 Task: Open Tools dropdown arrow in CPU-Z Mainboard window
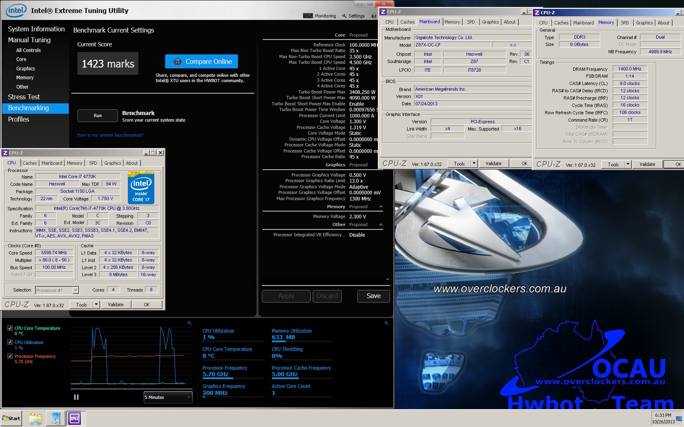coord(474,163)
